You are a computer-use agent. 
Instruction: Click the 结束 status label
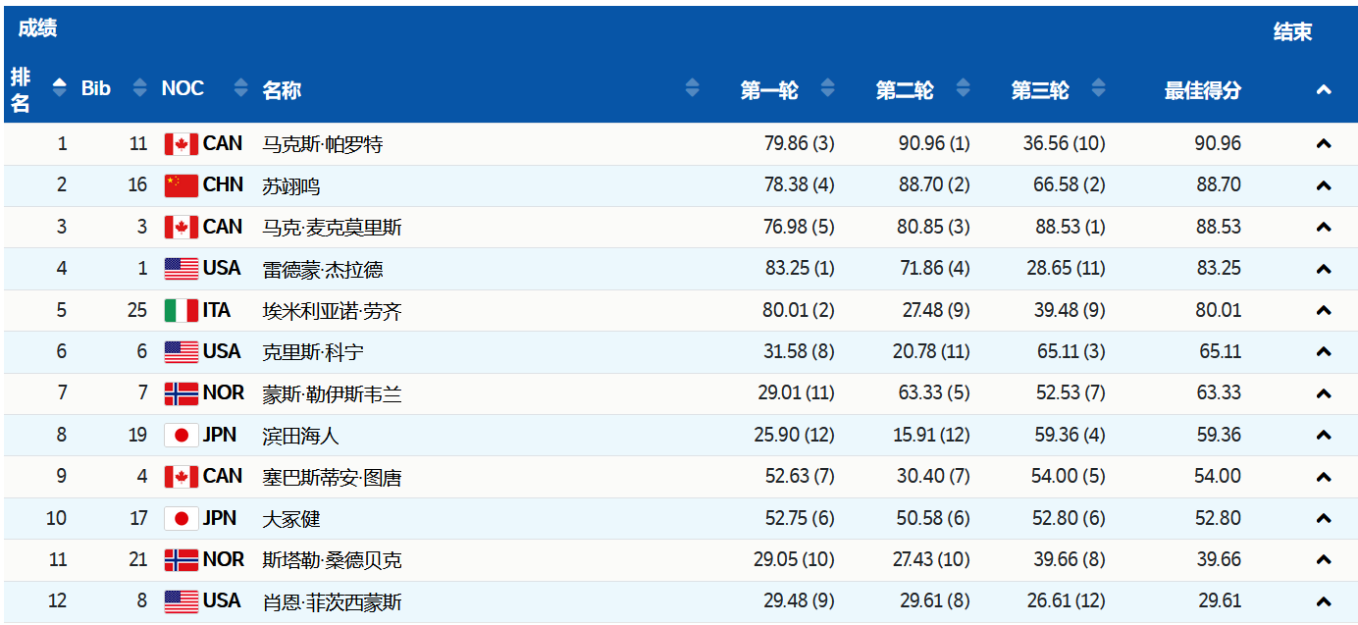click(x=1292, y=31)
